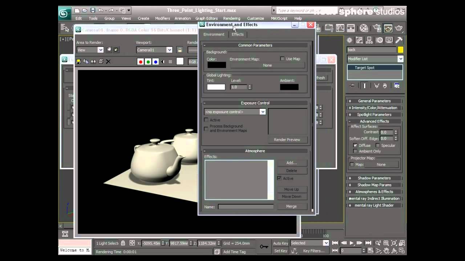Screen dimensions: 465x261
Task: Toggle the red channel display
Action: (141, 62)
